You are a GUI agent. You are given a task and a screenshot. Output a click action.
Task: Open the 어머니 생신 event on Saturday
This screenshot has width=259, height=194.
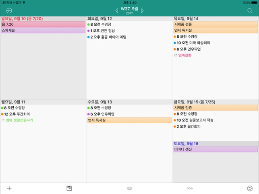point(215,149)
